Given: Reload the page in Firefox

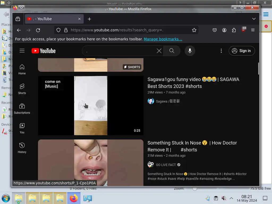Looking at the screenshot, I should point(38,30).
